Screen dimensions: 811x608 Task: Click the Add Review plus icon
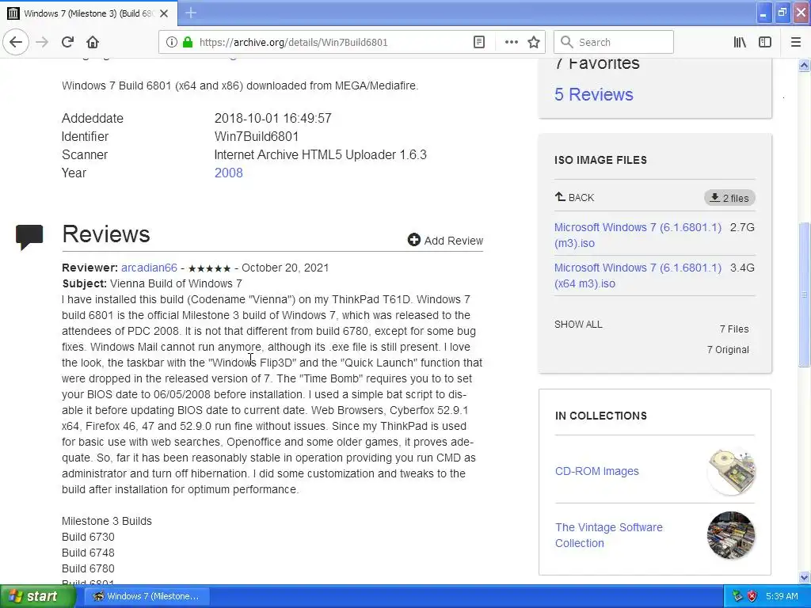(x=413, y=240)
